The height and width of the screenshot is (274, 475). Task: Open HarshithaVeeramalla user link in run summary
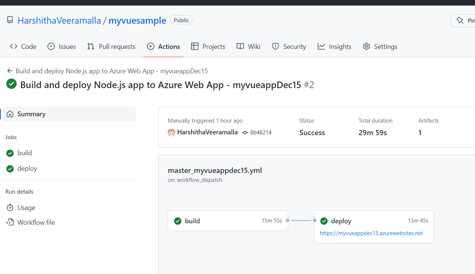tap(207, 132)
